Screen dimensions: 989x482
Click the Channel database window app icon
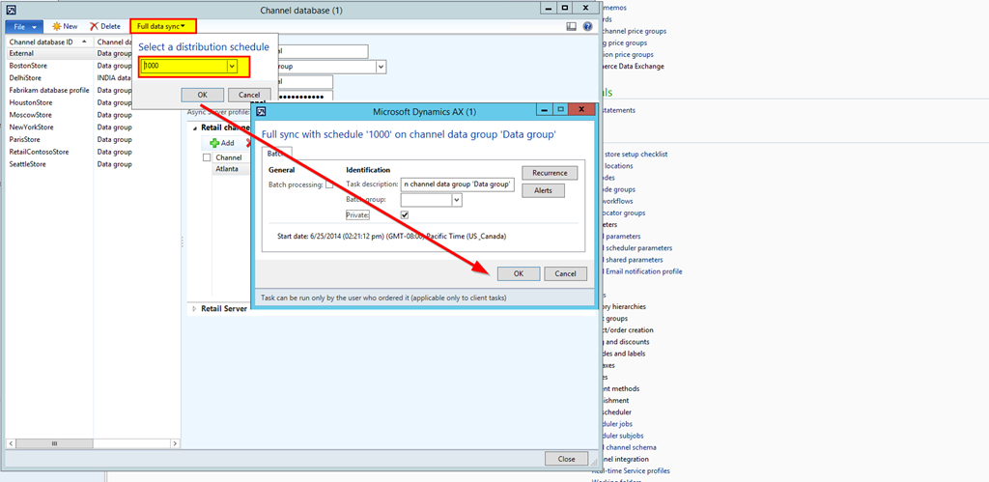coord(12,9)
